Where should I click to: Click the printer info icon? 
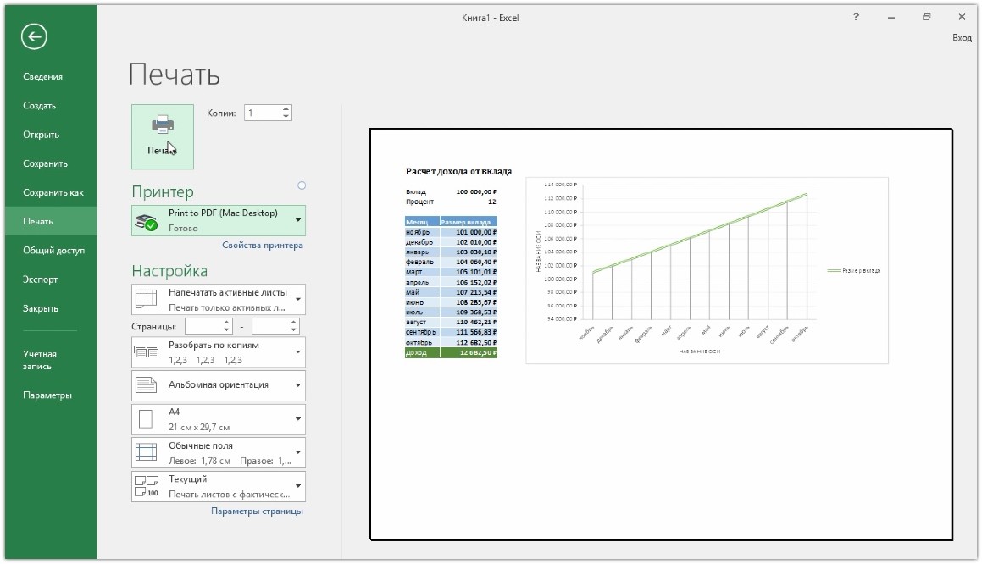click(x=302, y=185)
